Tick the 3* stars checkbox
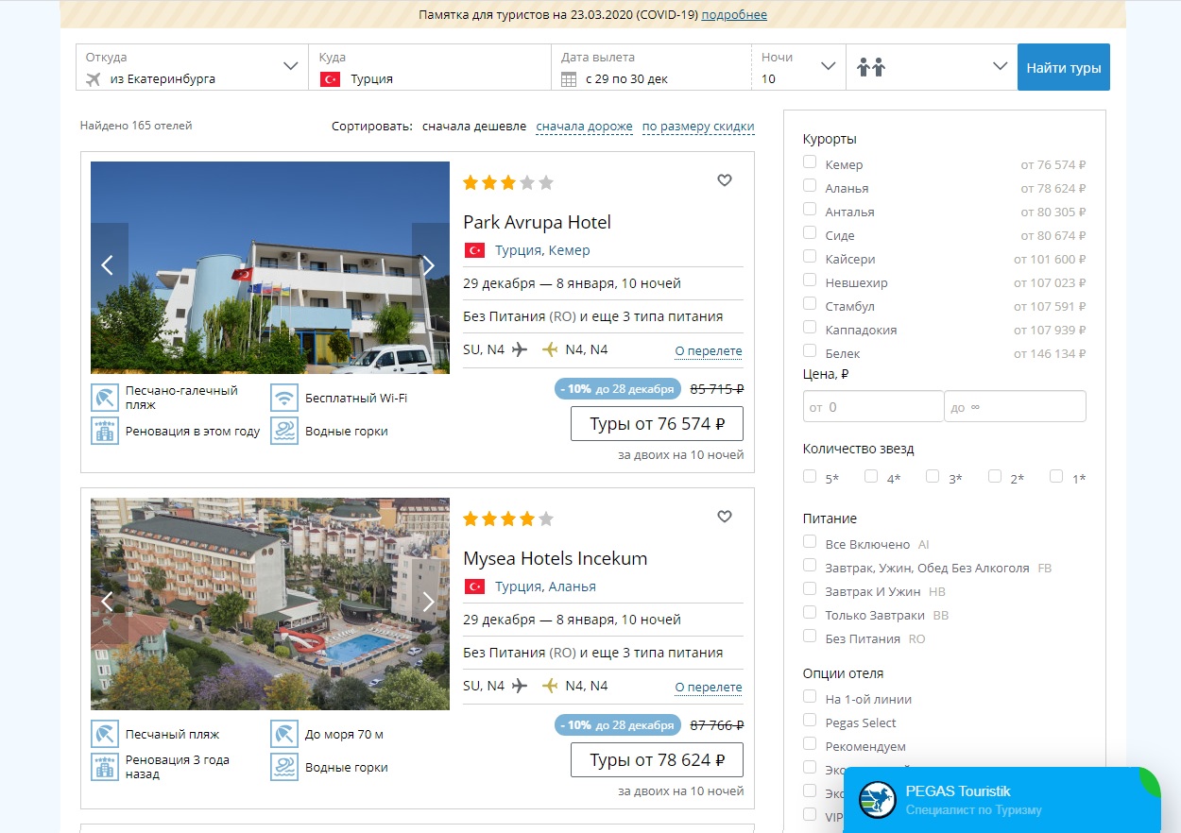Viewport: 1181px width, 833px height. click(933, 476)
